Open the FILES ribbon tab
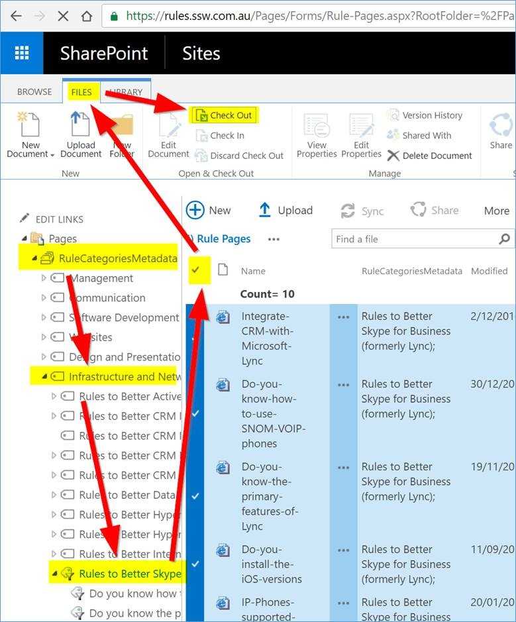Viewport: 516px width, 622px height. (81, 92)
